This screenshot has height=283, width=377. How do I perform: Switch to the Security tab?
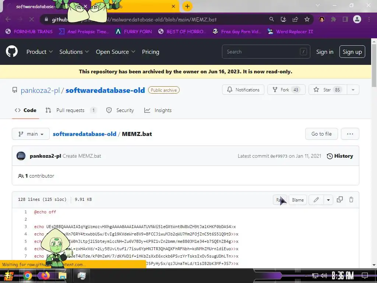[x=120, y=110]
